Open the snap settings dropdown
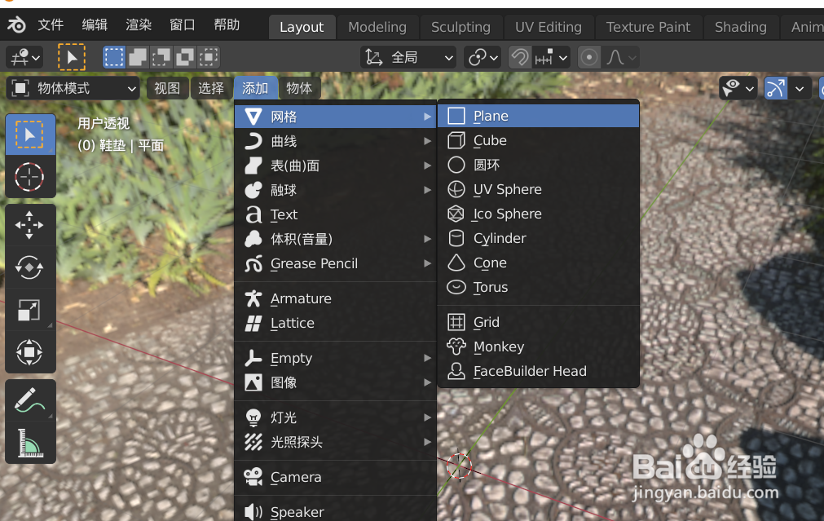Image resolution: width=824 pixels, height=521 pixels. pyautogui.click(x=551, y=57)
